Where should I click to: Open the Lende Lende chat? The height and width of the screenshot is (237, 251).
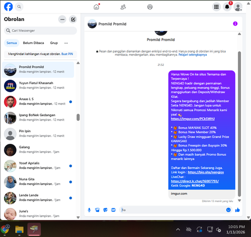[x=38, y=198]
